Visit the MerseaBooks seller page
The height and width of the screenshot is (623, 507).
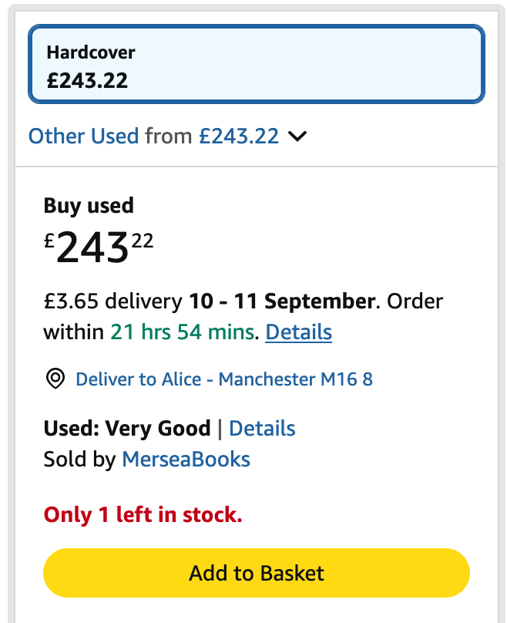pos(186,460)
